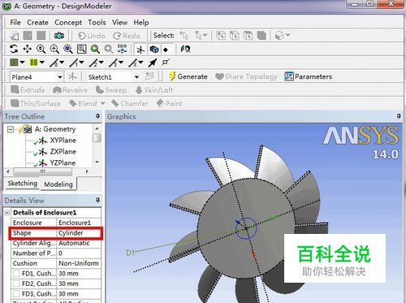Viewport: 406px width, 303px height.
Task: Pin the Graphics panel
Action: (399, 116)
